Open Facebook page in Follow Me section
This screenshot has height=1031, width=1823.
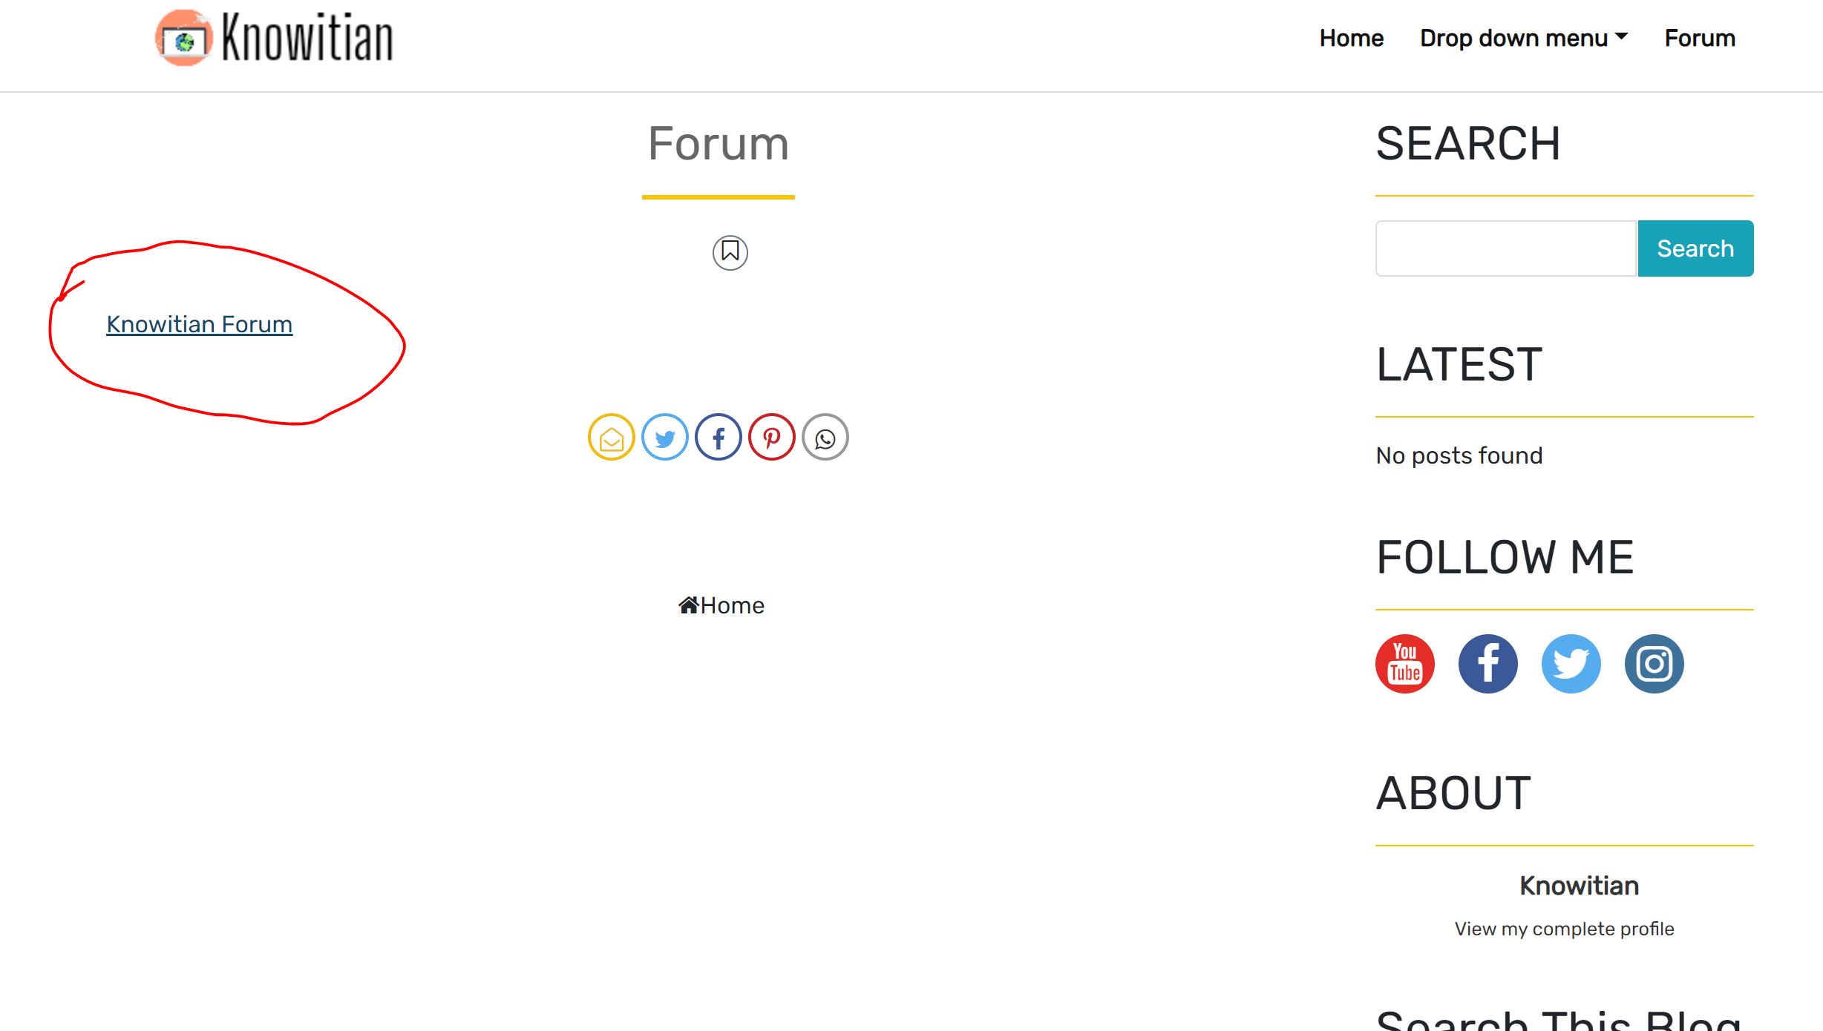(x=1487, y=664)
